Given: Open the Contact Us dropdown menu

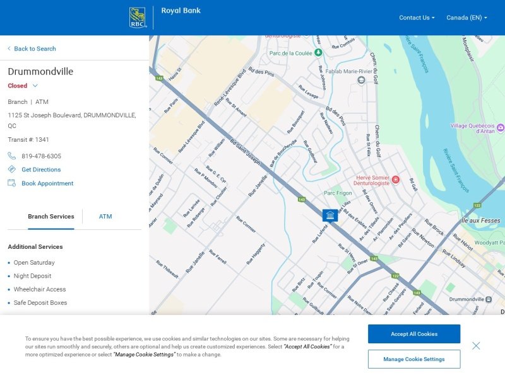Looking at the screenshot, I should coord(417,18).
